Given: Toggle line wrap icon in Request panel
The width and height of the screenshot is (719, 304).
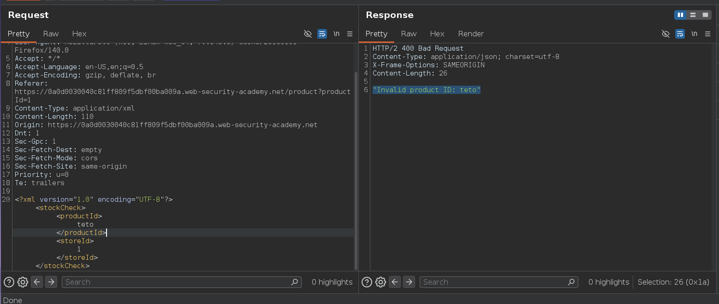Looking at the screenshot, I should (322, 34).
